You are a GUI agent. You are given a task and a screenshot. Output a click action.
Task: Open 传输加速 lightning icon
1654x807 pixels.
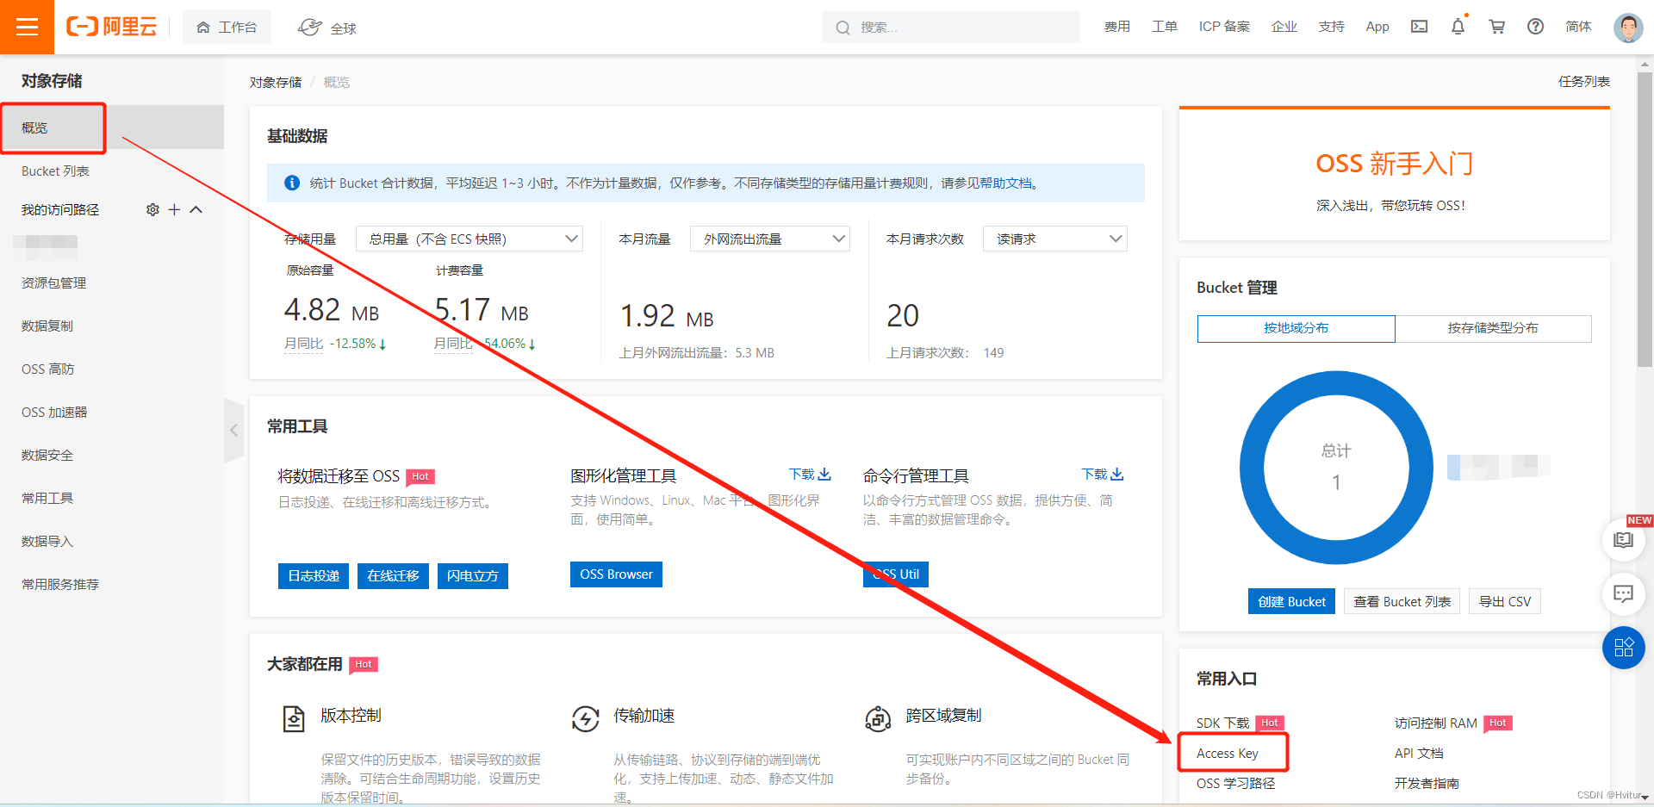point(586,718)
